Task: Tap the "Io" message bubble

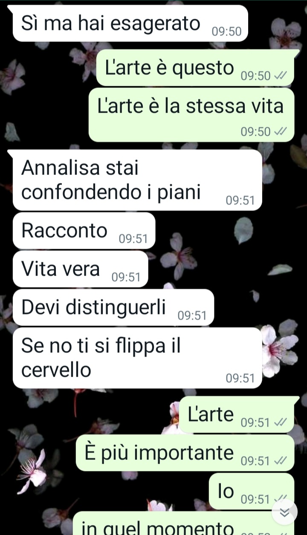Action: point(252,491)
